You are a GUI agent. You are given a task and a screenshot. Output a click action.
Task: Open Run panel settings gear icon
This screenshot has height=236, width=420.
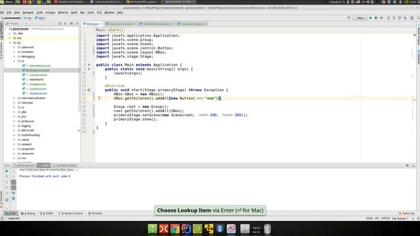coord(408,165)
